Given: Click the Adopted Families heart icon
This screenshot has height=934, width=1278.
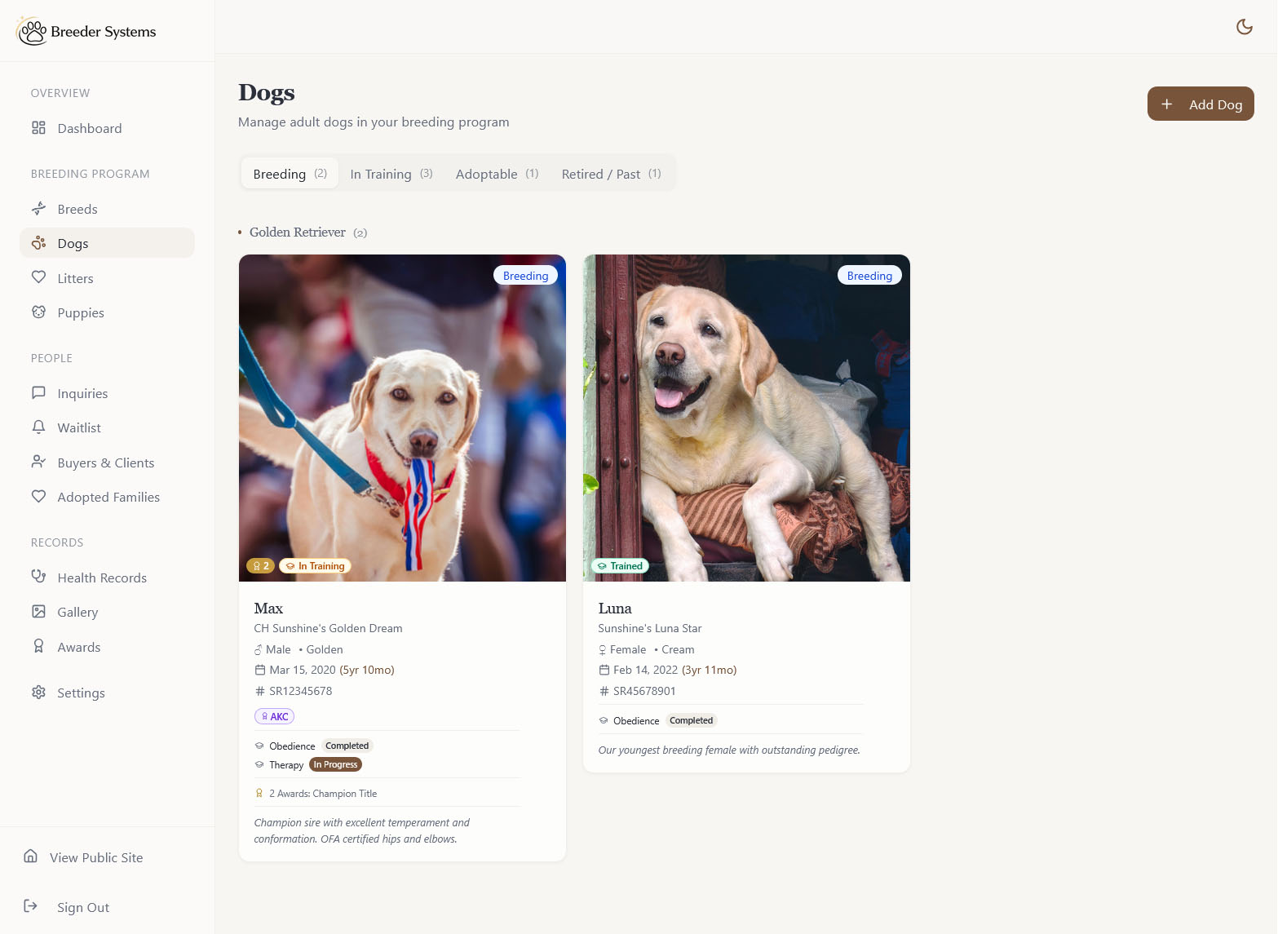Looking at the screenshot, I should [38, 497].
